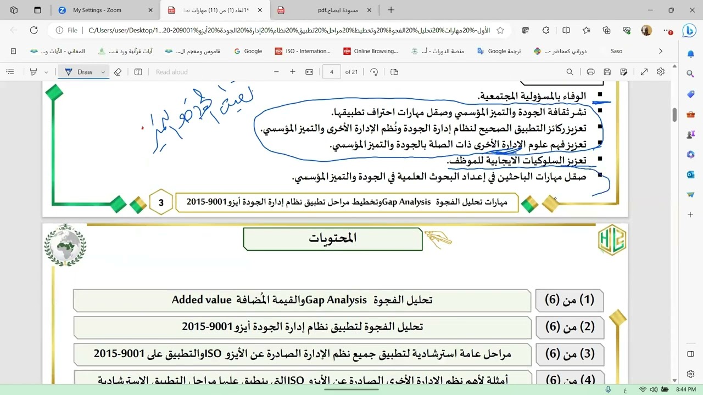Switch to the My Settings - Zoom tab

[105, 10]
